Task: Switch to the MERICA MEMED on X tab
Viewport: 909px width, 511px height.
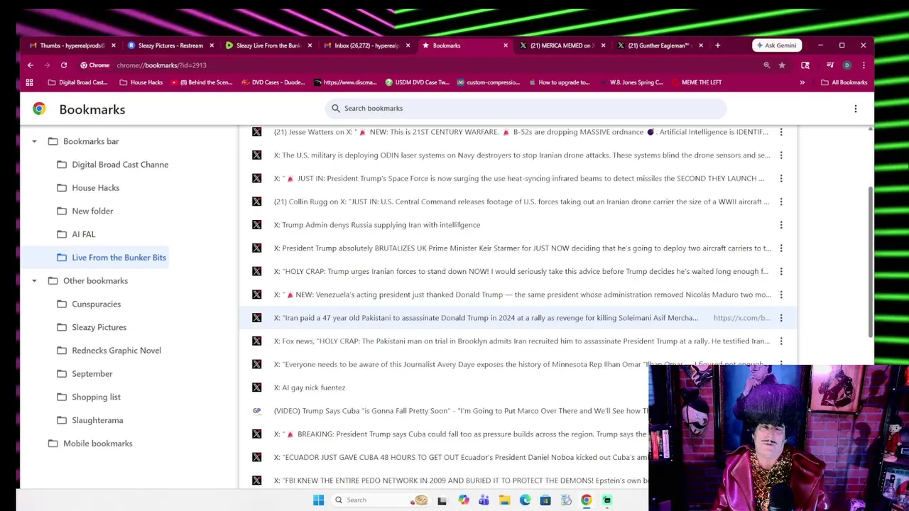Action: click(561, 45)
